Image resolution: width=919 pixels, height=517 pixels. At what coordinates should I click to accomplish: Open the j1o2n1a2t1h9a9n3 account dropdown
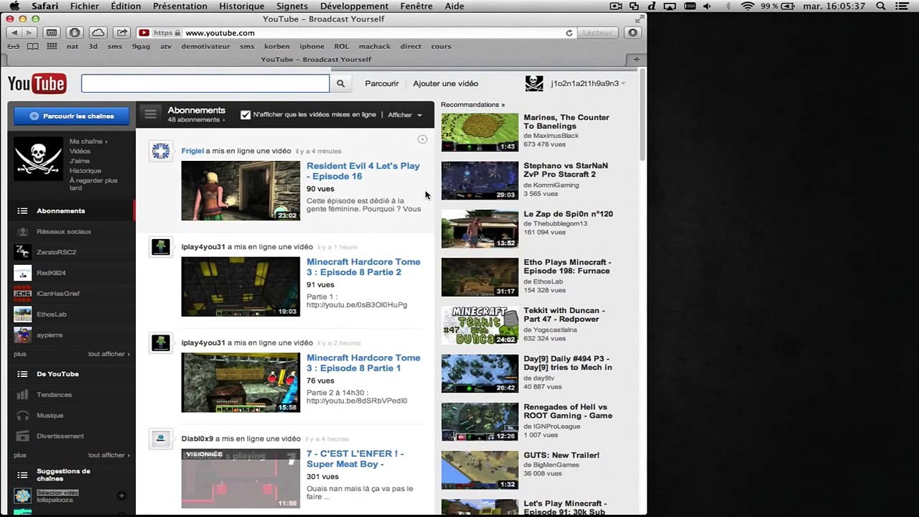pos(588,83)
